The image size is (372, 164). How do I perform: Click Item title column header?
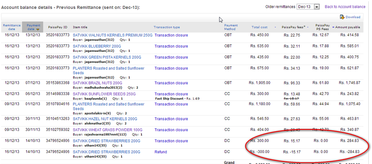click(x=80, y=27)
